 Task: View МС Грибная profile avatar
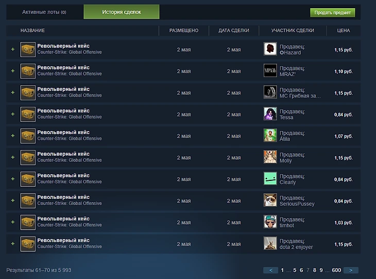270,92
